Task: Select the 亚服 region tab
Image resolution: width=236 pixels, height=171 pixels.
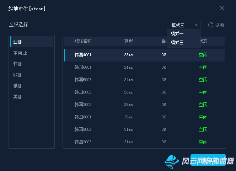Action: click(x=32, y=42)
